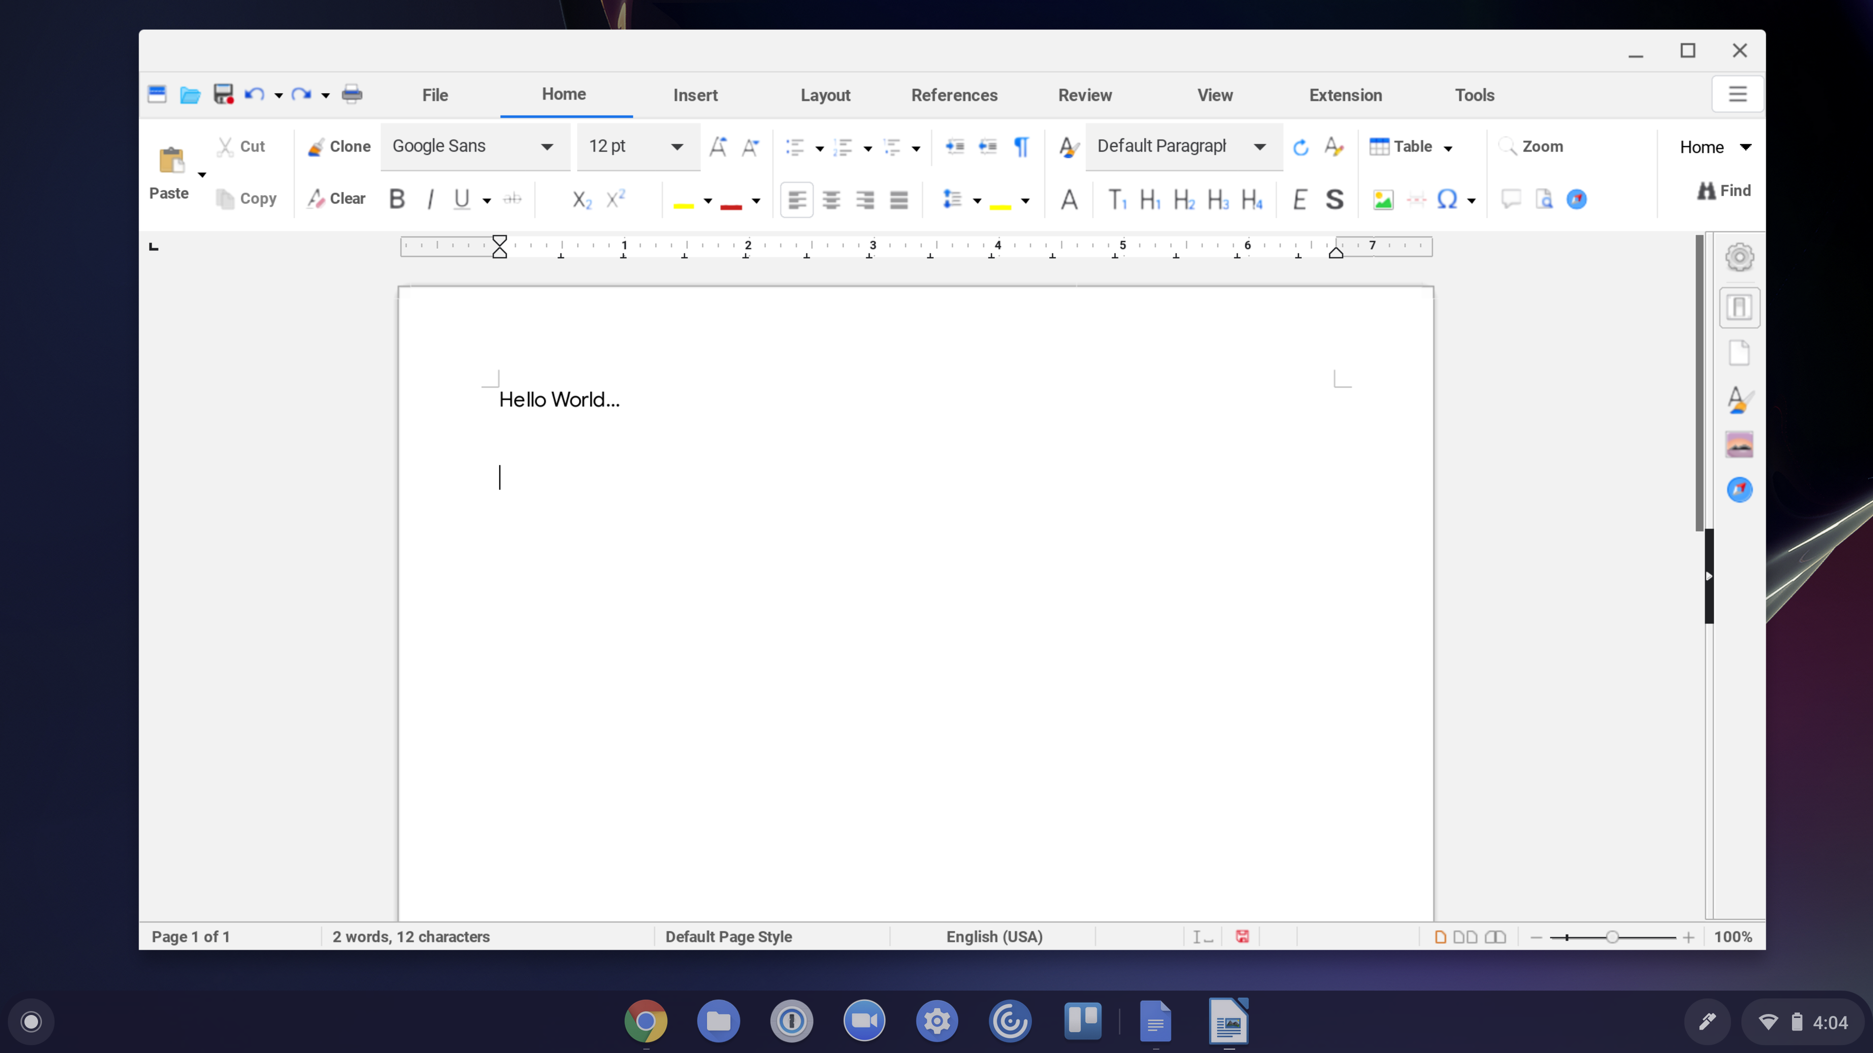Print the document using printer icon
Image resolution: width=1873 pixels, height=1053 pixels.
click(x=352, y=95)
